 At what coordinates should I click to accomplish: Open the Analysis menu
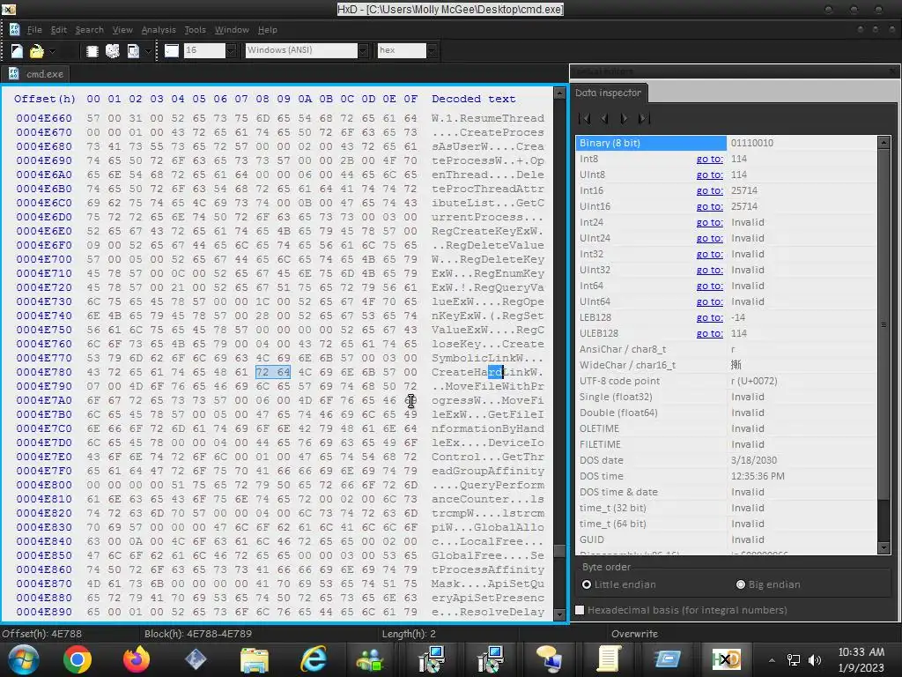click(159, 29)
